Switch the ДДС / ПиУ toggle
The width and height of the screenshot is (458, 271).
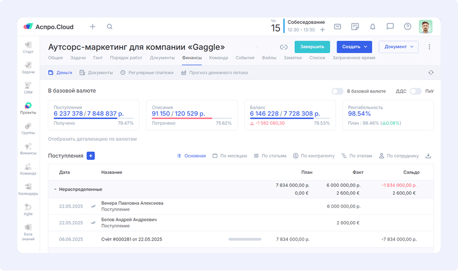coord(415,91)
